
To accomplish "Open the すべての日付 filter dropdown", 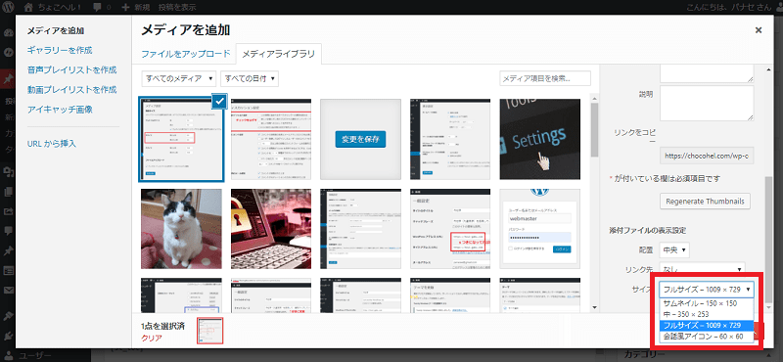I will [250, 78].
